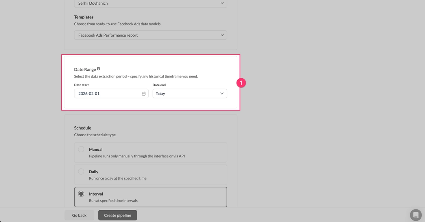Click the chevron beside Serhii Dovhanich
425x222 pixels.
(x=222, y=3)
